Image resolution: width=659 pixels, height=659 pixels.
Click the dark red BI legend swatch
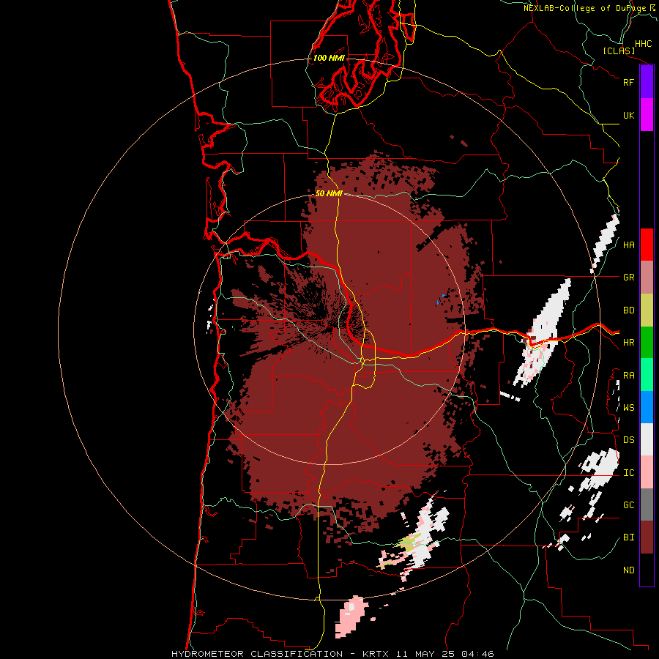[647, 537]
